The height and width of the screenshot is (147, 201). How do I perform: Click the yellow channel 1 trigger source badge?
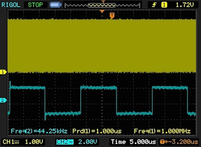[x=164, y=5]
